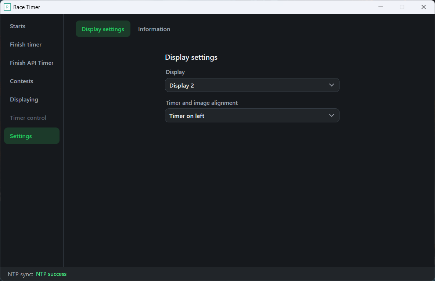Image resolution: width=435 pixels, height=281 pixels.
Task: Expand the Timer on left combo box
Action: (x=252, y=116)
